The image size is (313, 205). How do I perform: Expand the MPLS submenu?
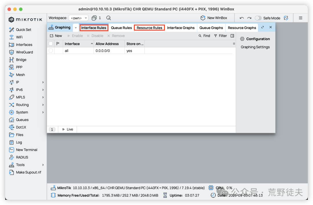pos(43,97)
